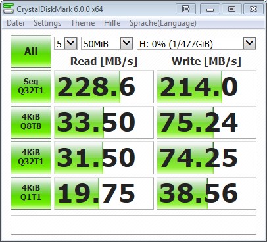Screen dimensions: 267x242
Task: Click the 4KiB Q32T1 write result 74.25
Action: tap(206, 158)
